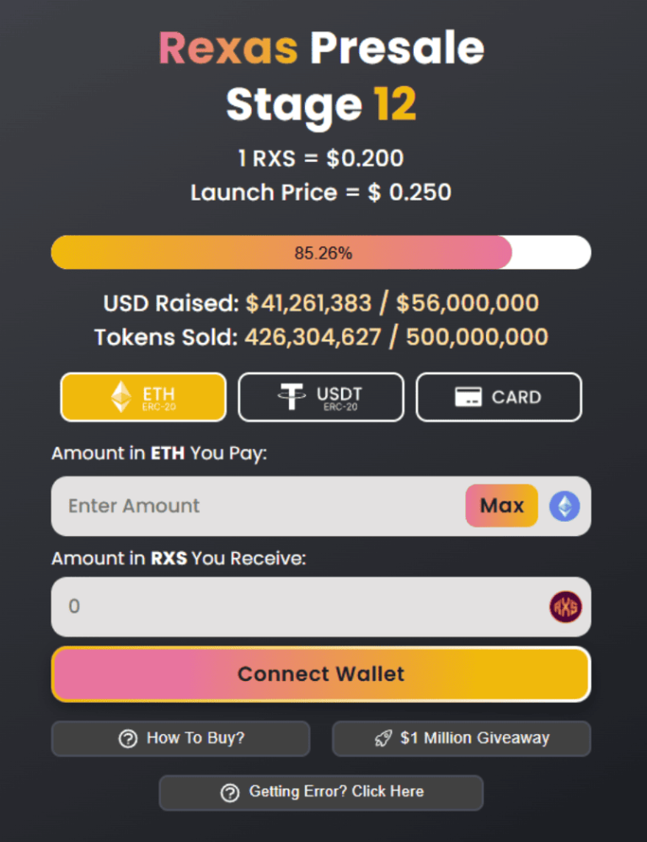Click the 85.26% presale progress bar

[x=321, y=251]
